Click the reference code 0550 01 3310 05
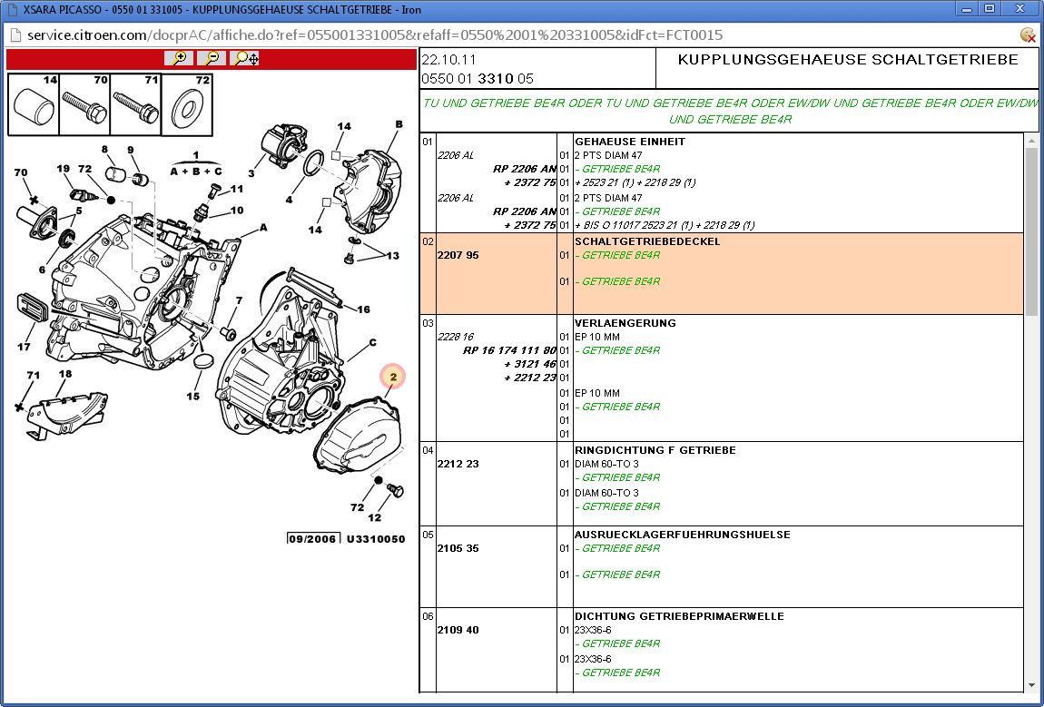Image resolution: width=1044 pixels, height=707 pixels. pyautogui.click(x=478, y=79)
